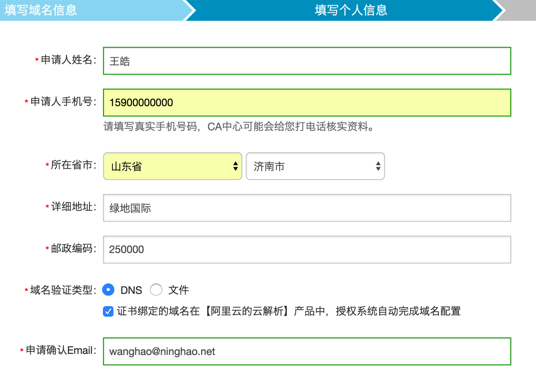
Task: Click the postal code field showing 250000
Action: [307, 249]
